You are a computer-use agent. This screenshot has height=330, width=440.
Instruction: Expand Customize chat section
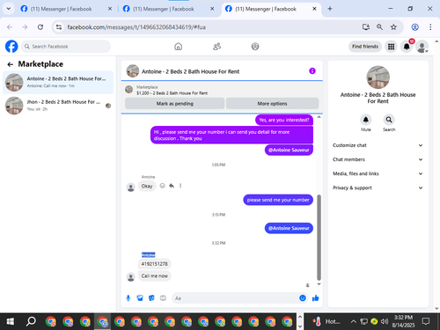click(378, 145)
